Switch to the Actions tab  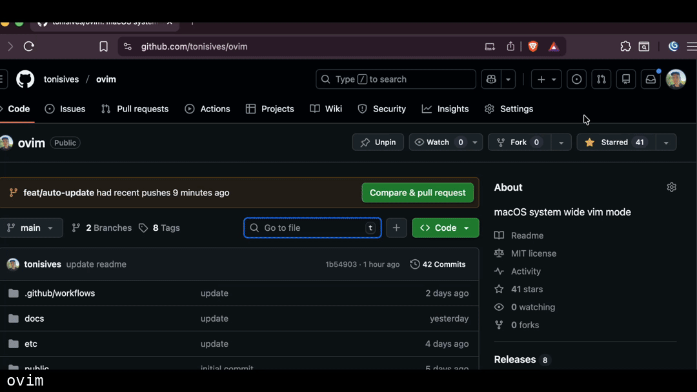[x=207, y=109]
